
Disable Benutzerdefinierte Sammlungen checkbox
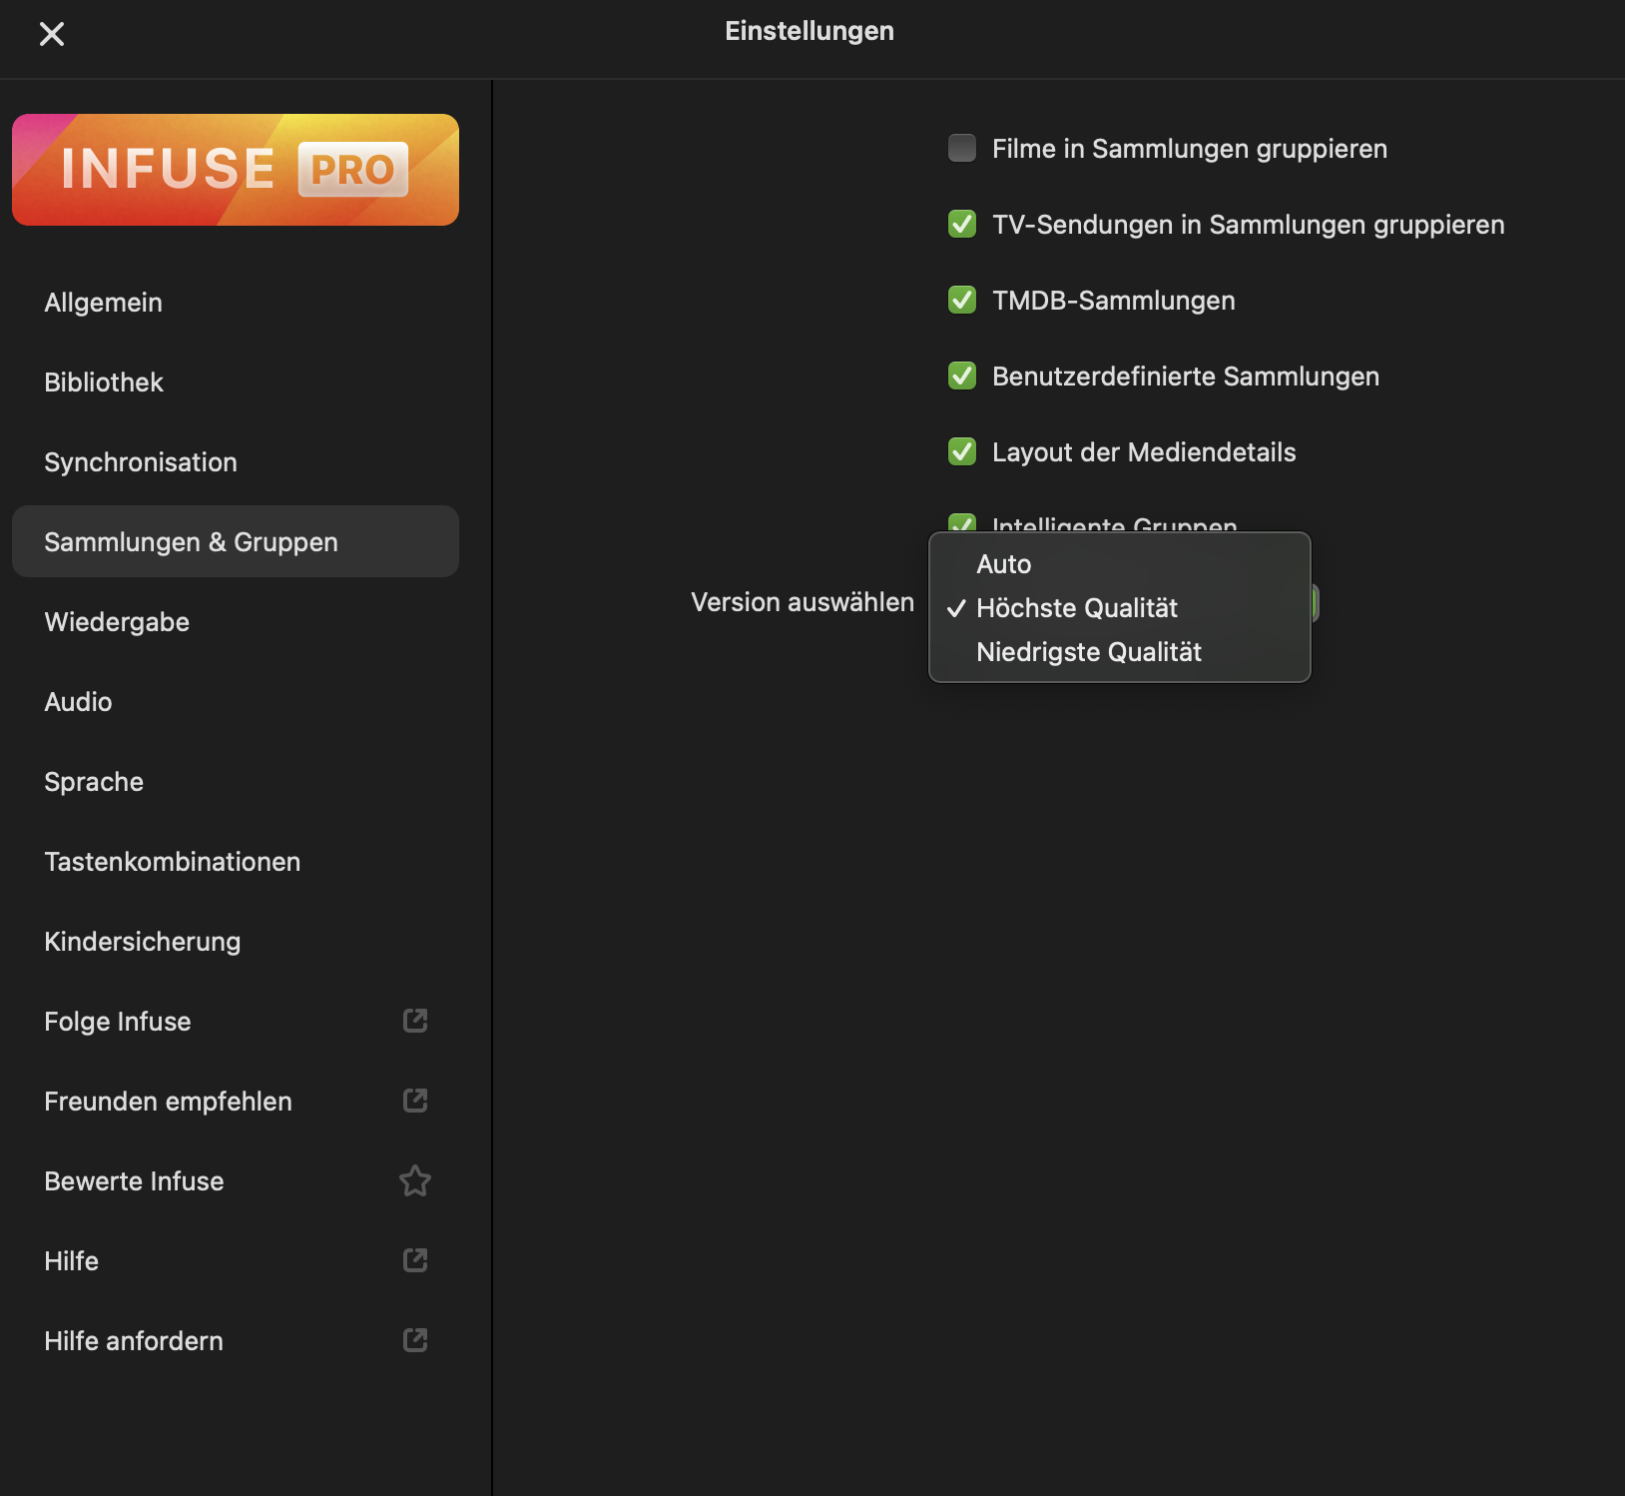(962, 375)
